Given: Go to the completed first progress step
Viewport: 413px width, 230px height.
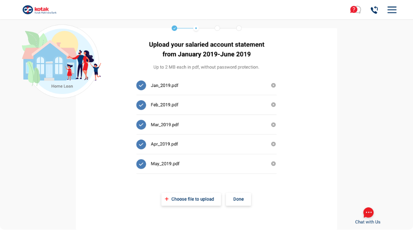Looking at the screenshot, I should [174, 28].
